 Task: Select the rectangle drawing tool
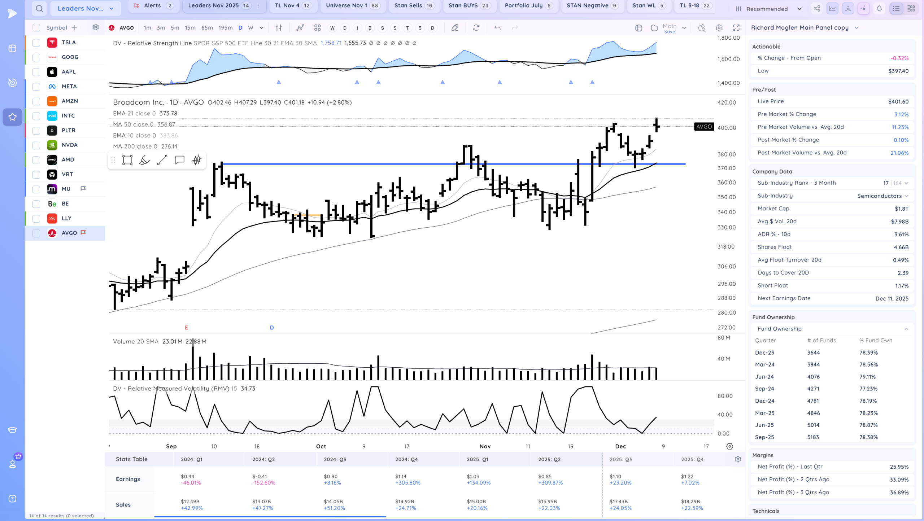coord(127,160)
